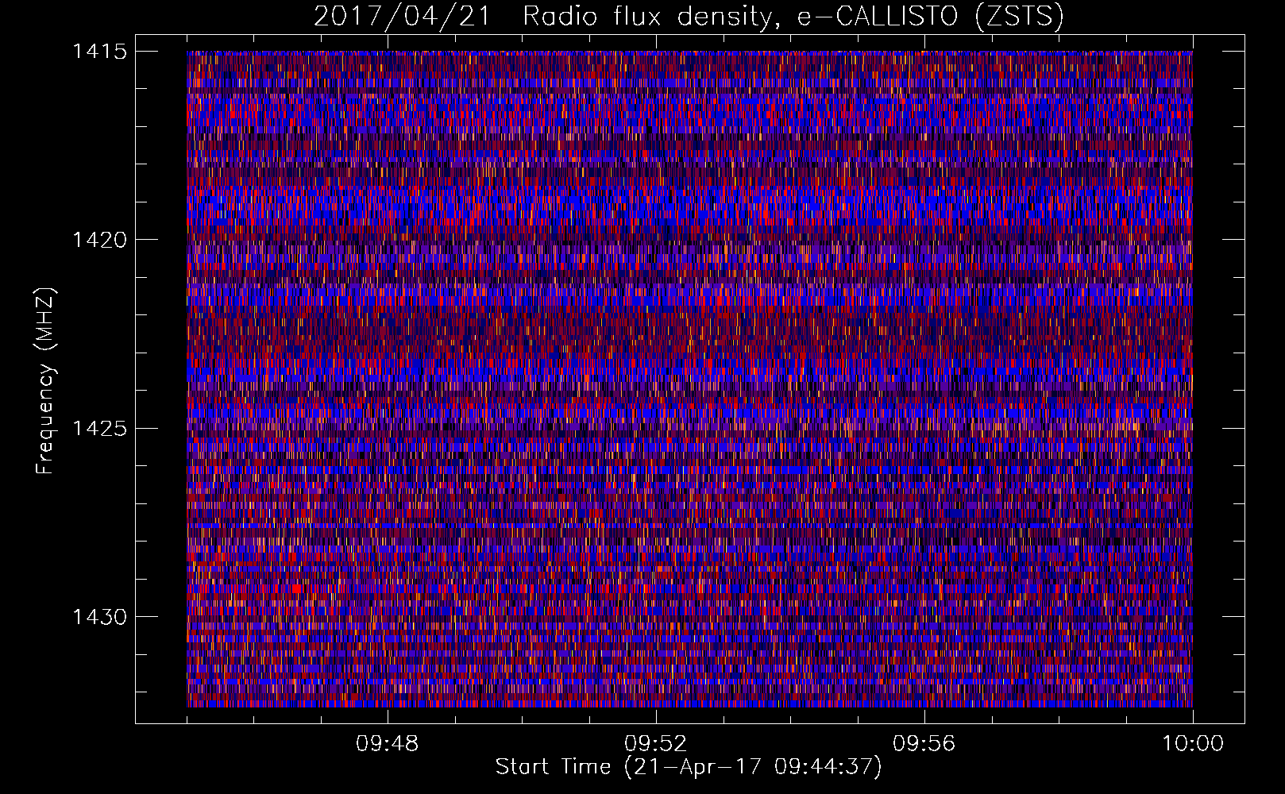Click the 10:00 time axis label
The image size is (1285, 794).
(1193, 744)
